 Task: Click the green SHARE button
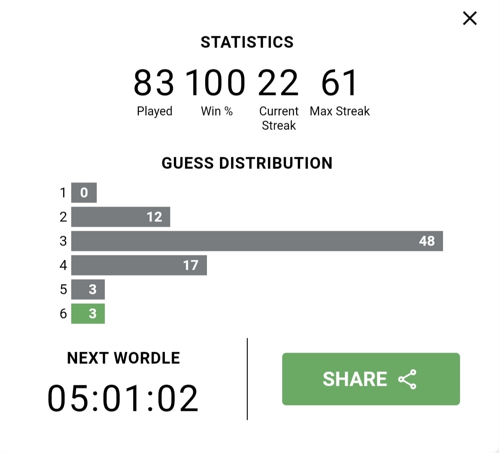click(371, 379)
